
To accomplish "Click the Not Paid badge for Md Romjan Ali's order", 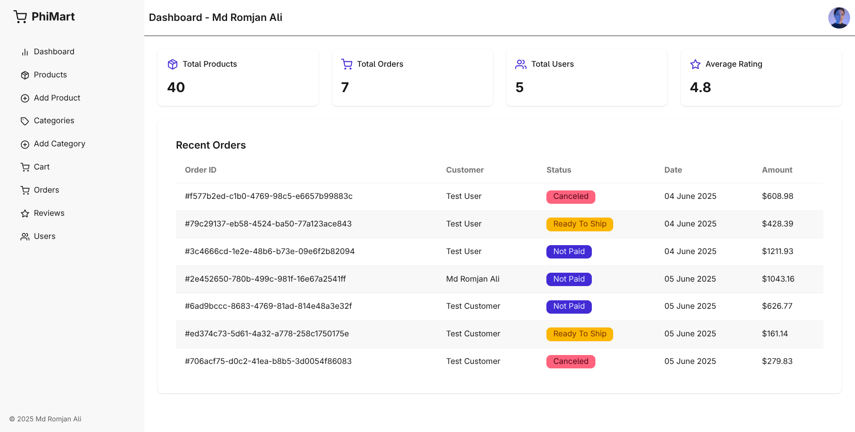I will click(x=569, y=279).
